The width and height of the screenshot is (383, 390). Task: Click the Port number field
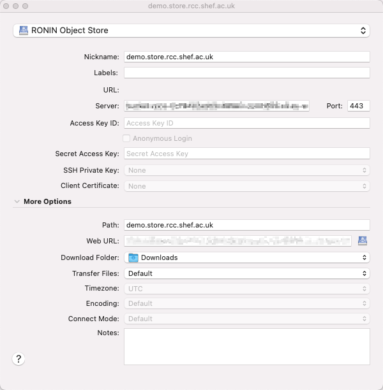click(358, 106)
